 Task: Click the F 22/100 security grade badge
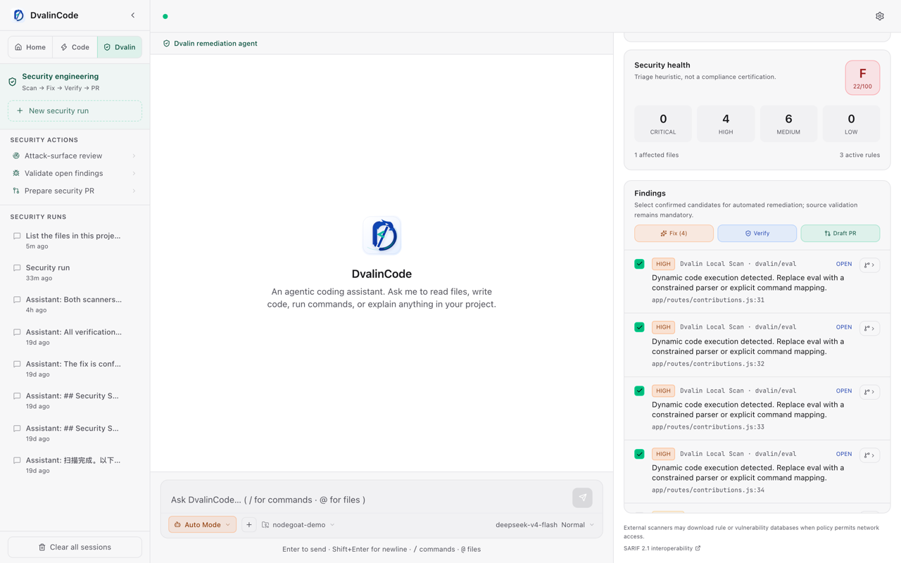click(x=862, y=77)
